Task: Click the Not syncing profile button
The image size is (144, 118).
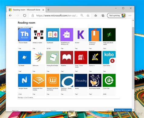Action: [x=116, y=15]
